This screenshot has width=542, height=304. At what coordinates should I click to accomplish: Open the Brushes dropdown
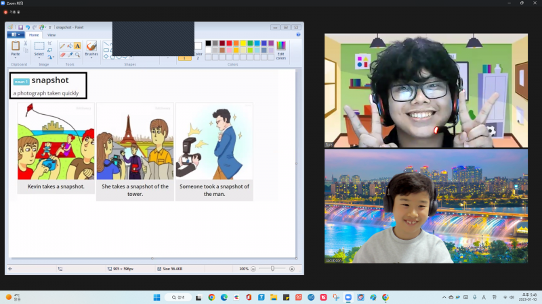point(91,59)
